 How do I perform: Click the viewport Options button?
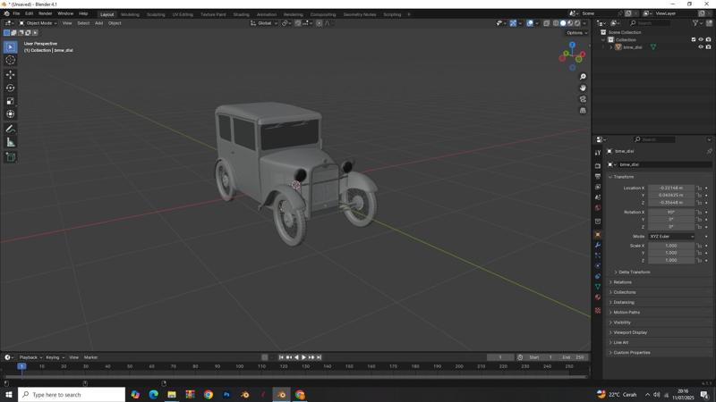point(575,33)
